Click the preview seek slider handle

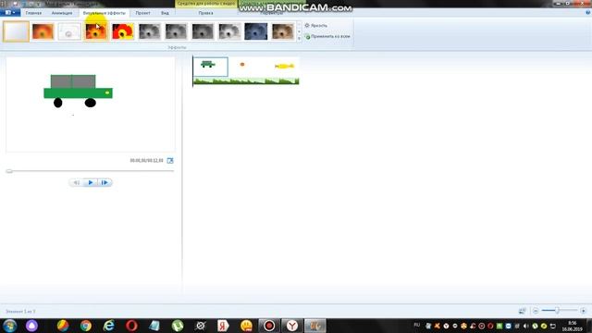pyautogui.click(x=9, y=171)
